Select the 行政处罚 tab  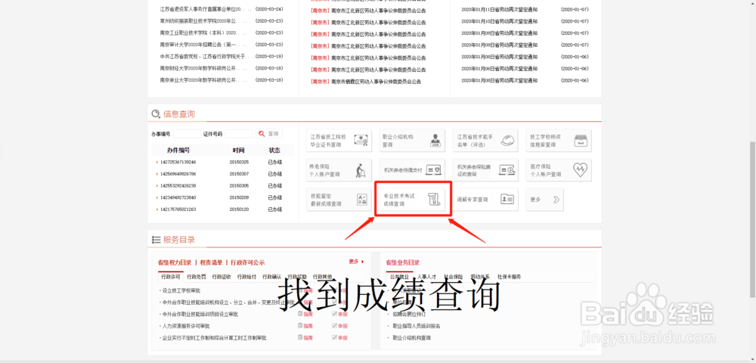(x=197, y=277)
